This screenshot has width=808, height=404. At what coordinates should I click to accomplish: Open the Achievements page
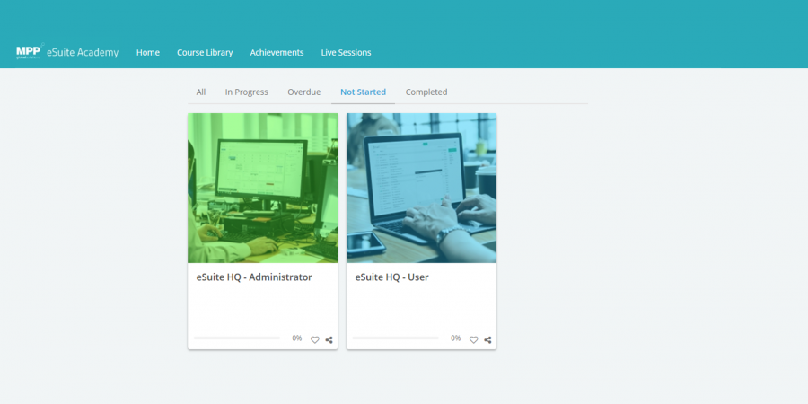coord(277,53)
